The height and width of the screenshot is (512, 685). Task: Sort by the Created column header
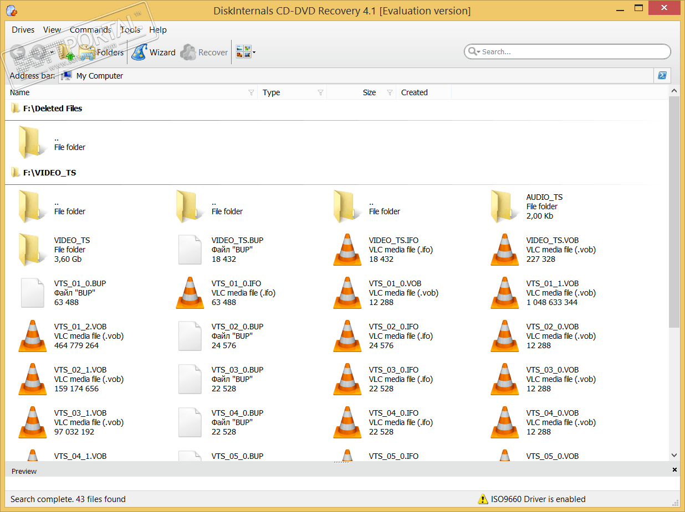(424, 92)
